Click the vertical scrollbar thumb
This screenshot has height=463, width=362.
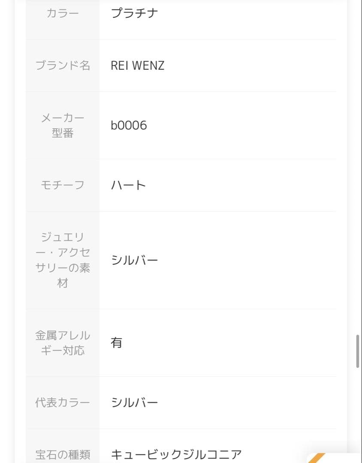(358, 351)
